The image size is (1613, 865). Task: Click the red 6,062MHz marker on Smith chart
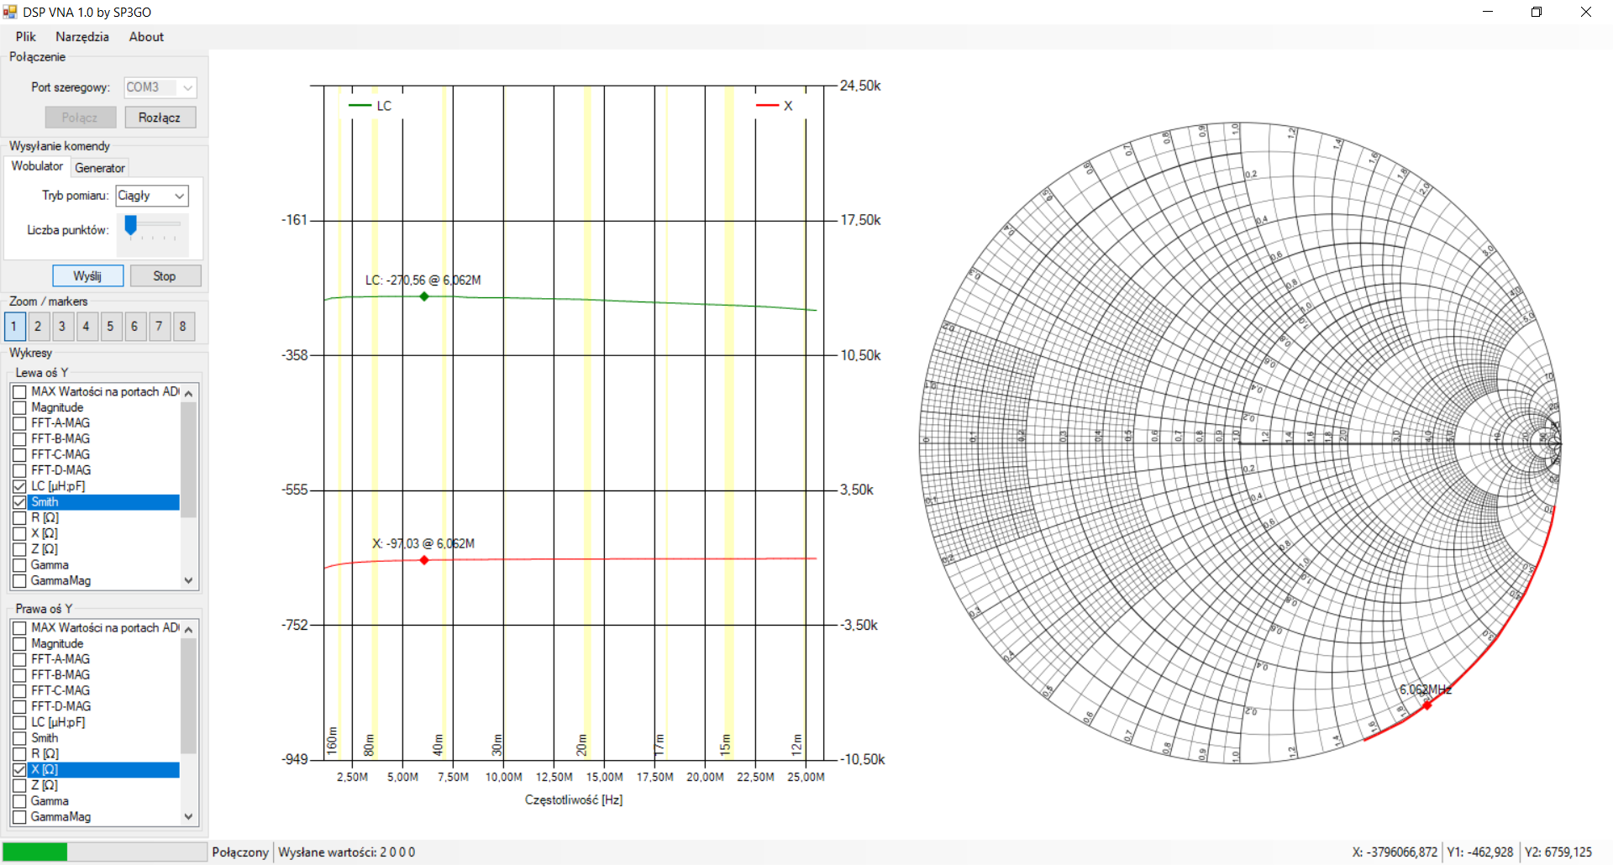click(x=1426, y=705)
